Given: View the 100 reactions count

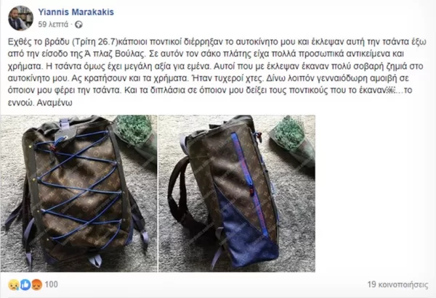Looking at the screenshot, I should coord(52,284).
